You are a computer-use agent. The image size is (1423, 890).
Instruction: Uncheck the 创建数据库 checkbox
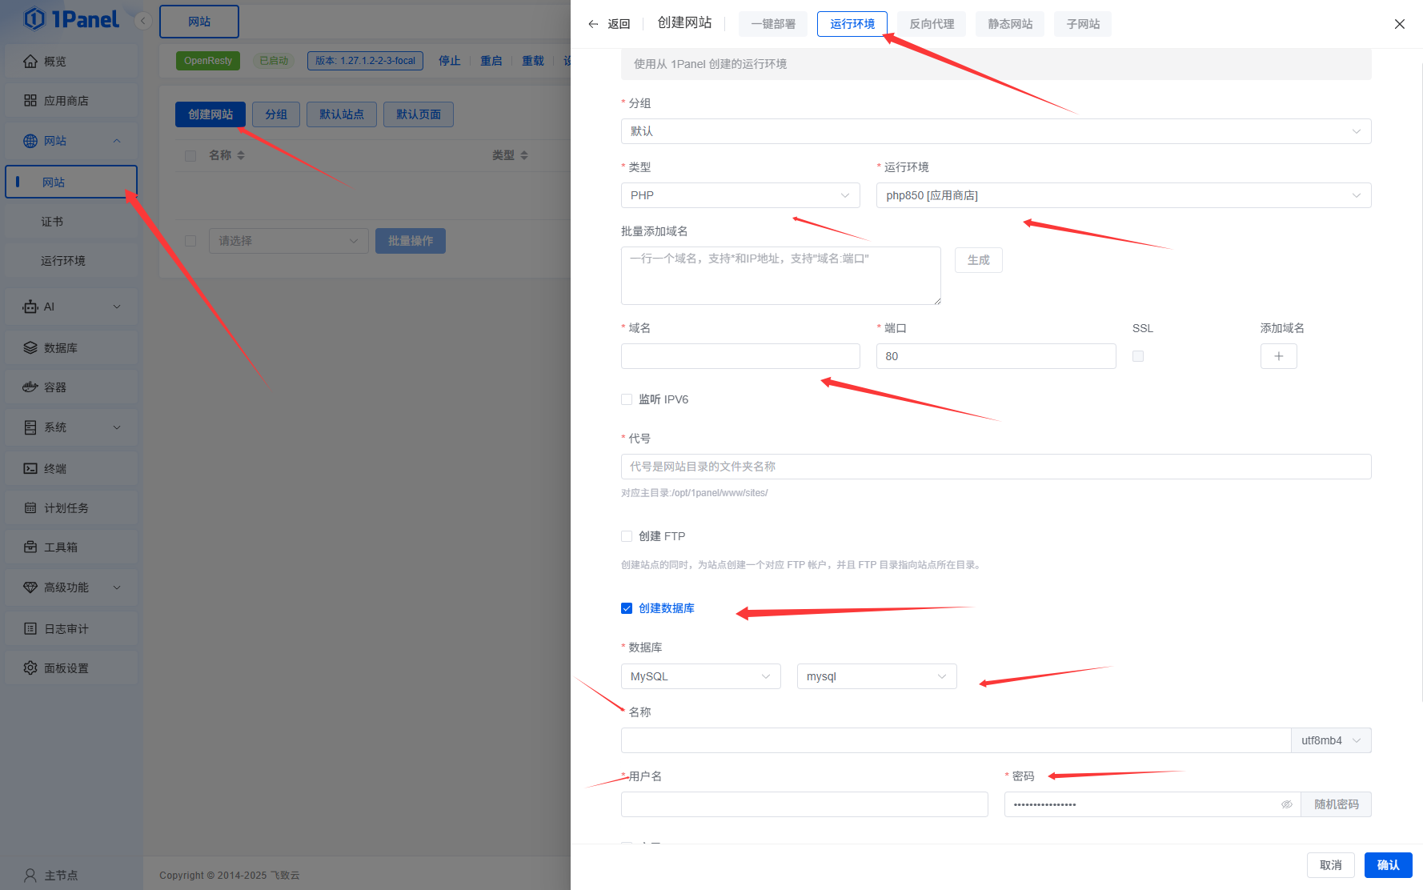(627, 608)
